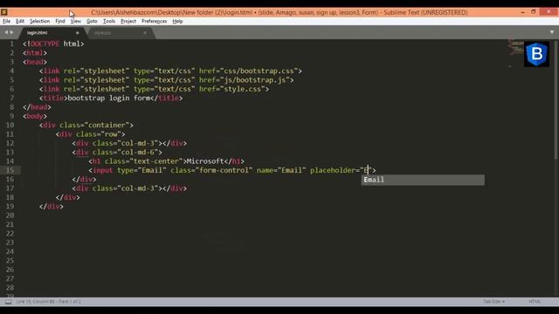Click the Line 15, Column status text
559x314 pixels.
pos(49,302)
